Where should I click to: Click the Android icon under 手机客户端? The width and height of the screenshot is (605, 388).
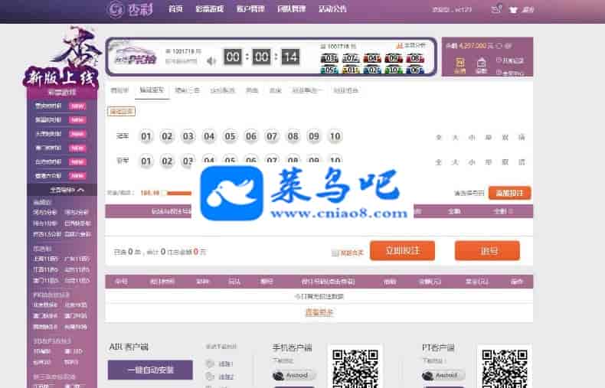point(278,375)
